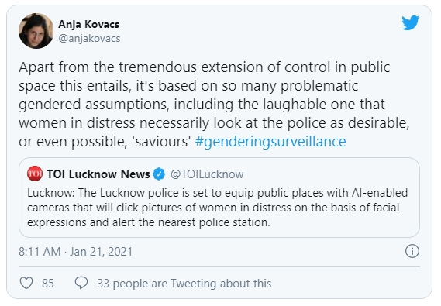The height and width of the screenshot is (306, 441).
Task: Visit the @TOILucknow handle
Action: coord(207,174)
